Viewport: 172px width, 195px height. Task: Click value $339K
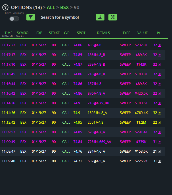(x=141, y=142)
